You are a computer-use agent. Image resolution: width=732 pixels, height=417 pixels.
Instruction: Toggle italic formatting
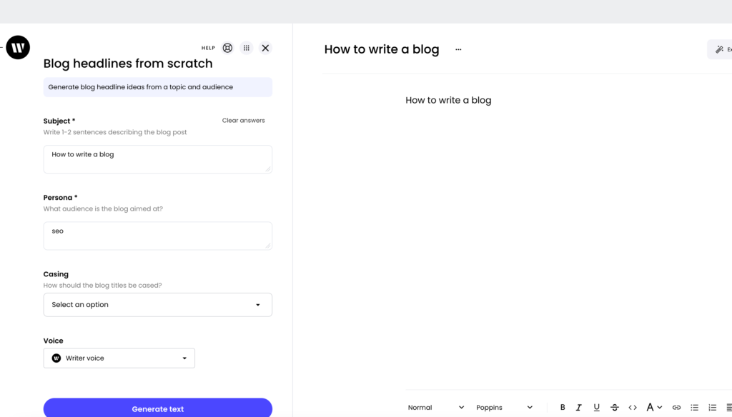(x=579, y=407)
